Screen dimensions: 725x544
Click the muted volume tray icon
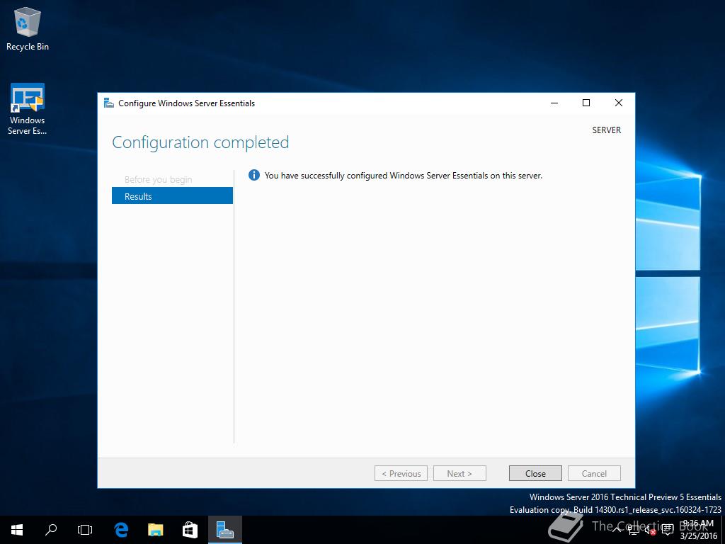(651, 530)
